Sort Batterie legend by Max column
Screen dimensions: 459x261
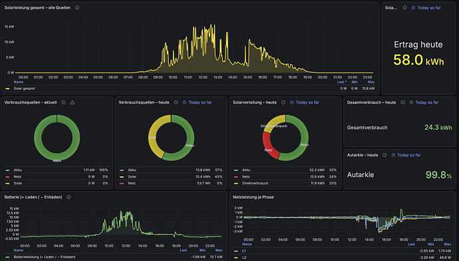pyautogui.click(x=219, y=250)
